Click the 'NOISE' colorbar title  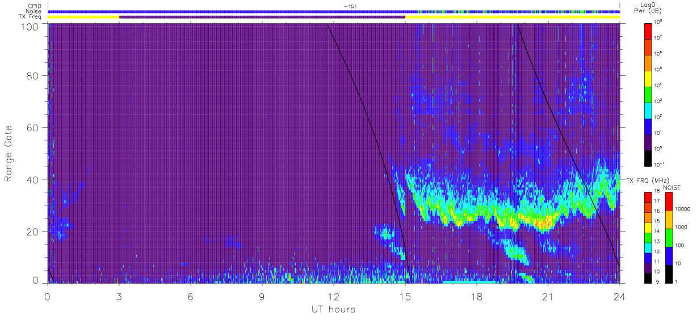click(x=672, y=187)
